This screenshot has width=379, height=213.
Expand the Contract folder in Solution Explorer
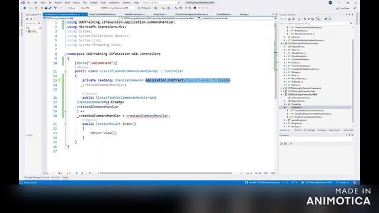[x=284, y=37]
